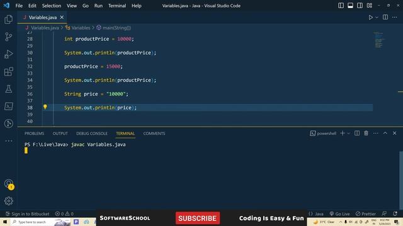Click the lightbulb code action on line 38
The width and height of the screenshot is (403, 226).
point(45,107)
